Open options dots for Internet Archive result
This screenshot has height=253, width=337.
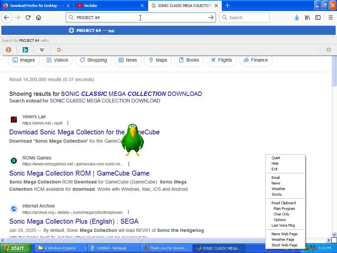(128, 212)
